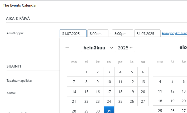Open the 8:00am start time field
Image resolution: width=187 pixels, height=113 pixels.
pos(98,34)
